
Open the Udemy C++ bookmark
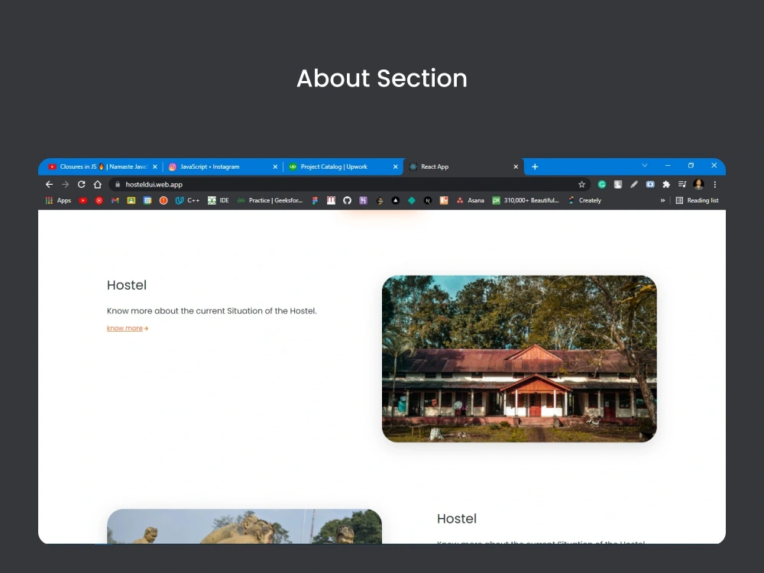coord(188,200)
